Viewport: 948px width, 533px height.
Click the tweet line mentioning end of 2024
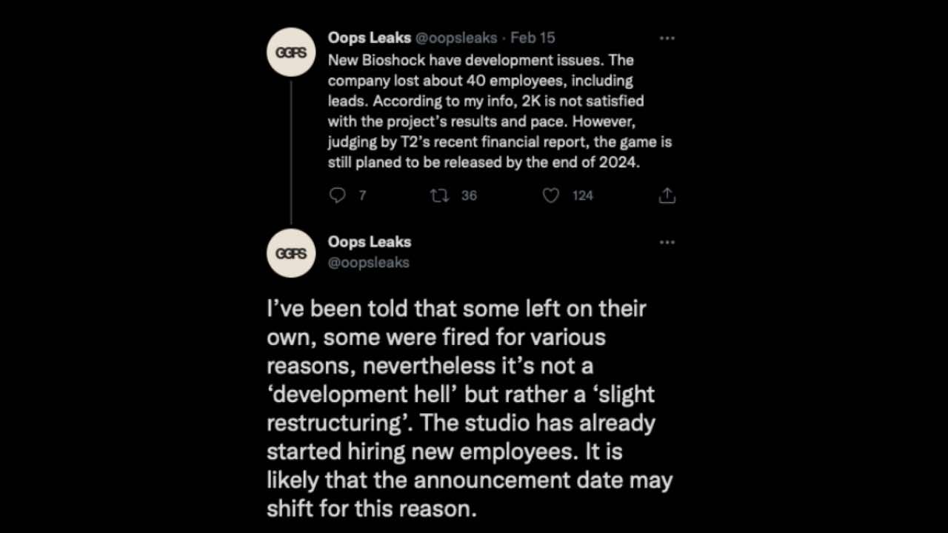click(483, 162)
